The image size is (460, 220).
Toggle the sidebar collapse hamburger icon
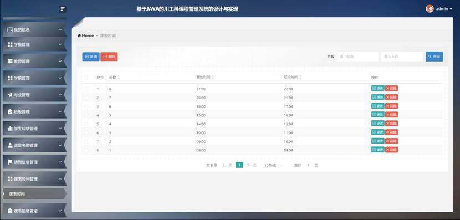coord(63,9)
